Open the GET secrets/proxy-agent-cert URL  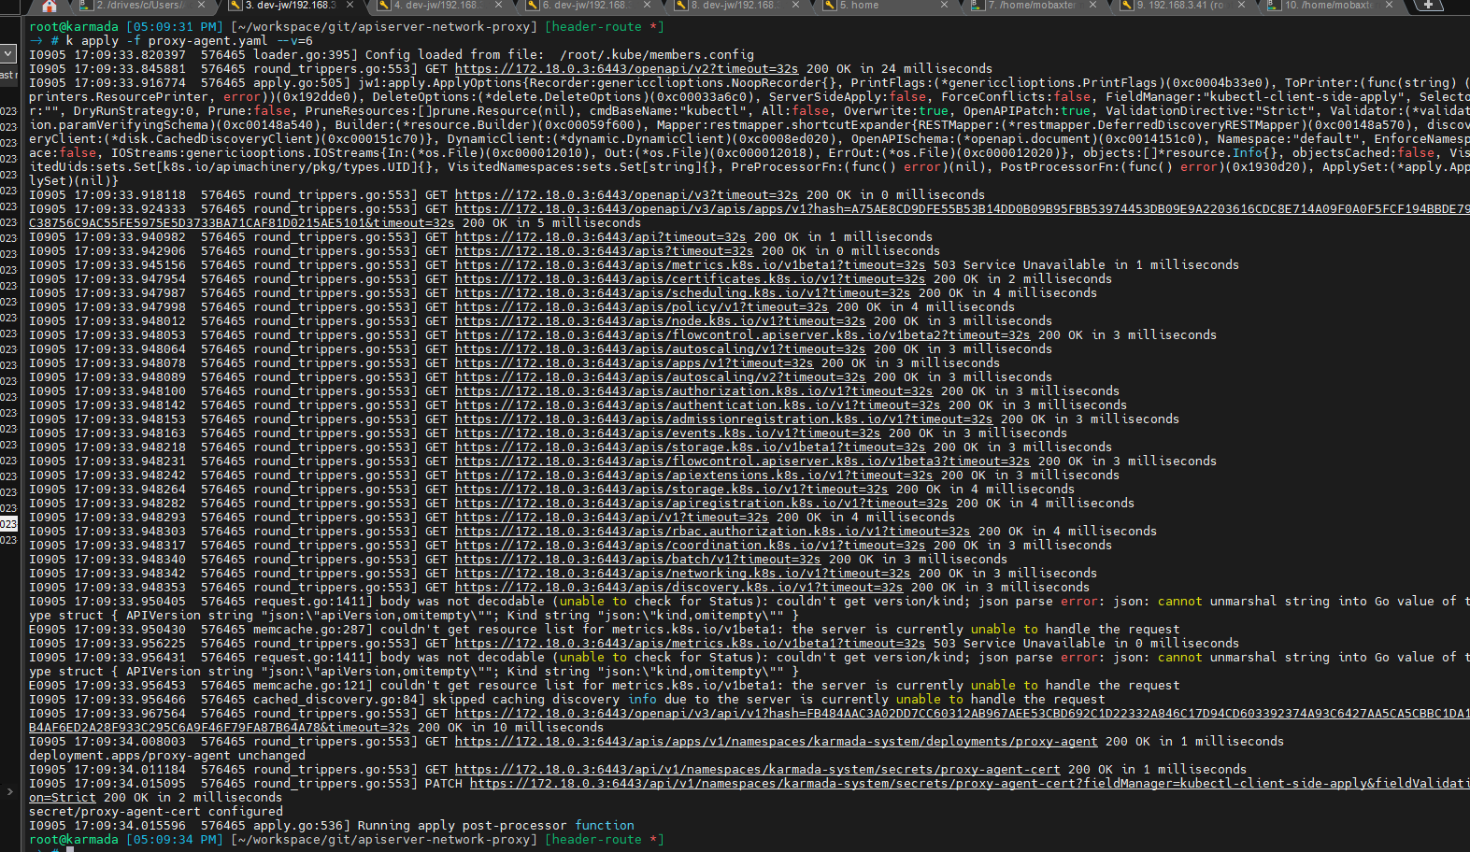pos(757,769)
